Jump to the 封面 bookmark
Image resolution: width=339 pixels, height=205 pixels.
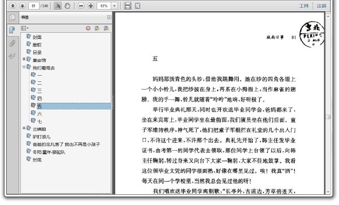coord(37,37)
